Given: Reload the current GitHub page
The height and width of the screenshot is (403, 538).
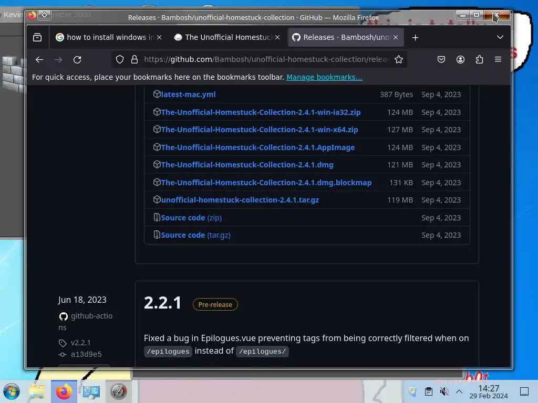Looking at the screenshot, I should 77,60.
